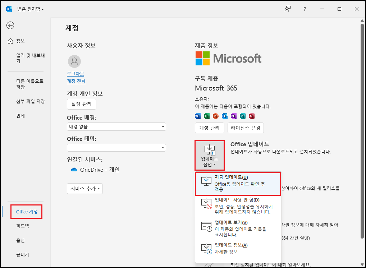
Task: Click the Microsoft four-color logo
Action: (203, 58)
